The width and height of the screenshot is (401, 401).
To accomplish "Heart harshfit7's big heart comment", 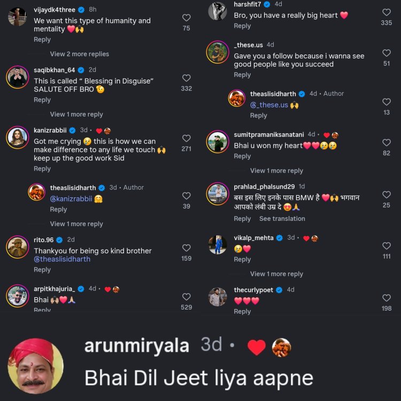I will [x=387, y=12].
